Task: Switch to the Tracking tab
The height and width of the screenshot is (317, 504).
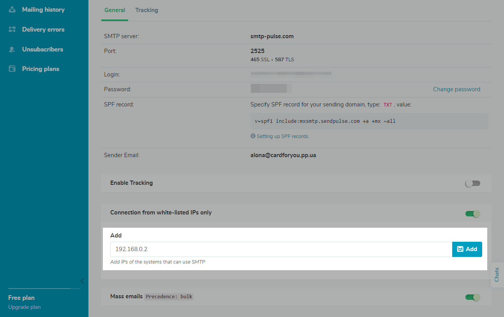Action: click(146, 10)
